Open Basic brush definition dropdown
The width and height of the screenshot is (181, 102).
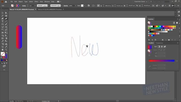point(62,6)
